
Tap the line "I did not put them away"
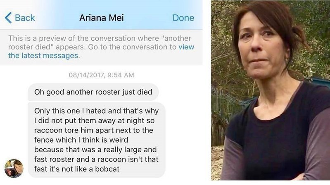(94, 120)
